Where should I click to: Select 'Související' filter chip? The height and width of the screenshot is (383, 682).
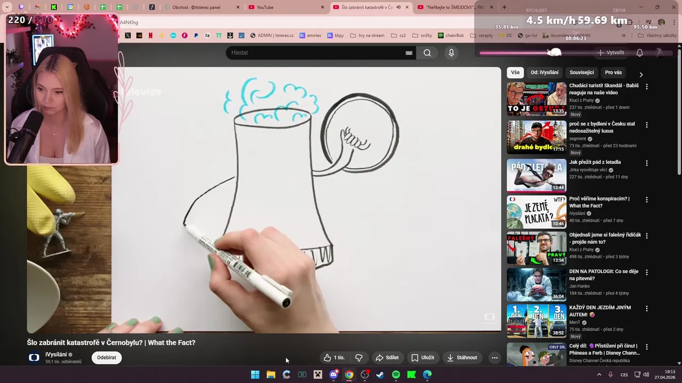pyautogui.click(x=582, y=72)
